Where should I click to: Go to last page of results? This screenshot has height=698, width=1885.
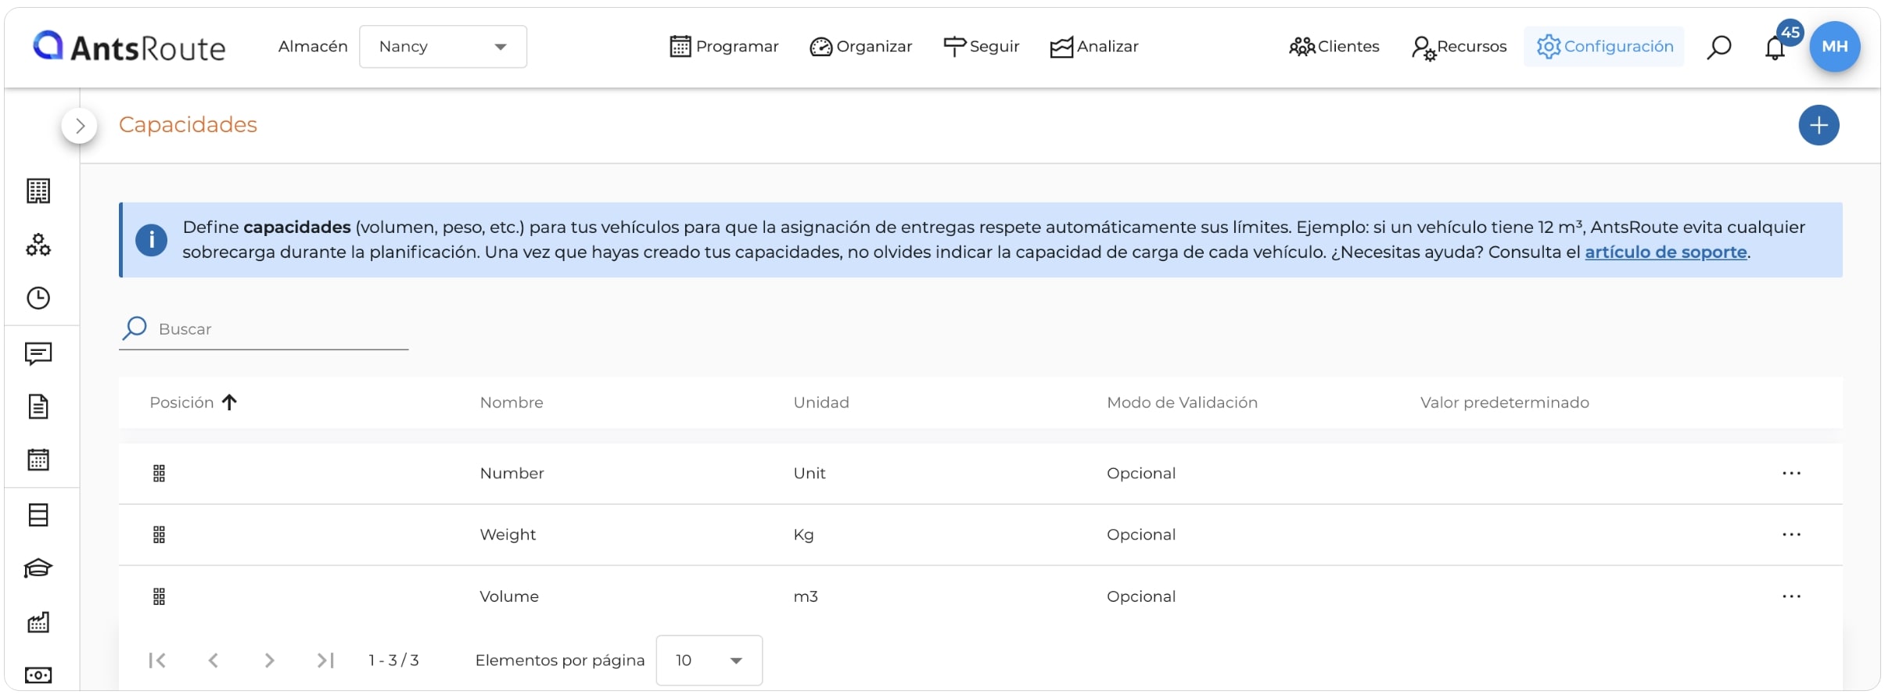(x=326, y=660)
